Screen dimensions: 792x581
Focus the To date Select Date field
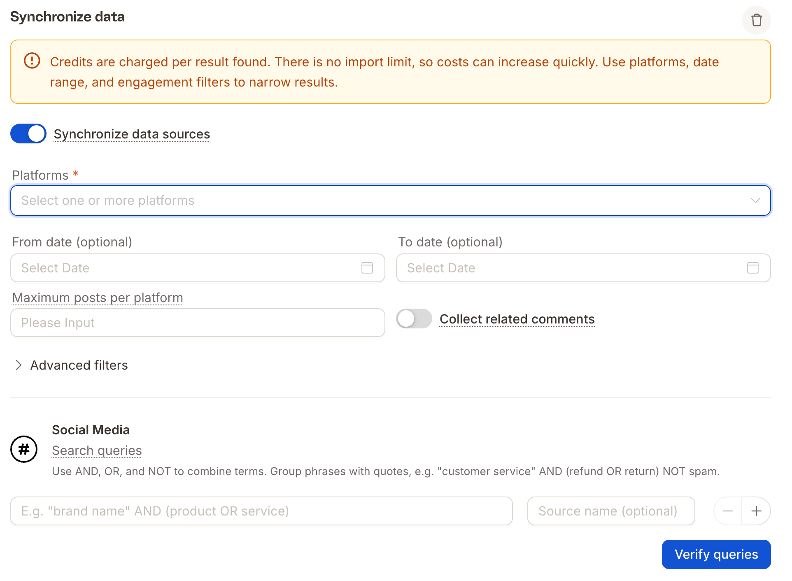point(583,268)
